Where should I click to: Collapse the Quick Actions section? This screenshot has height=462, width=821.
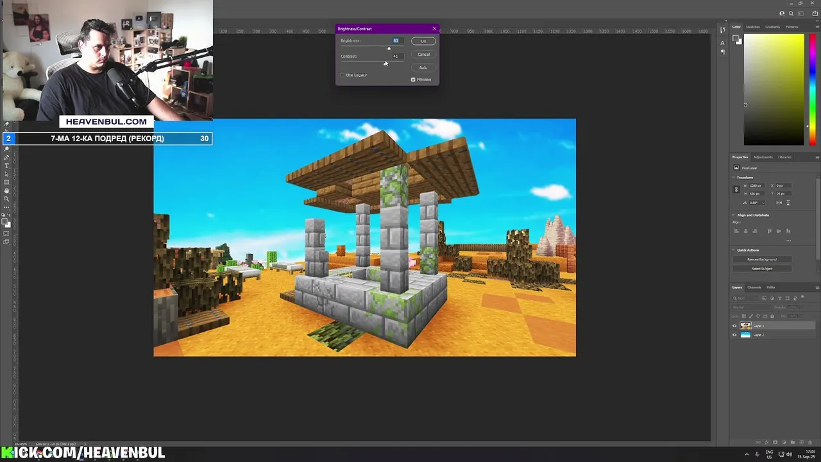733,250
